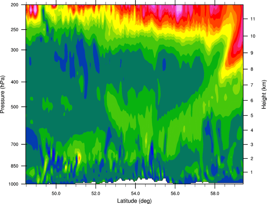Click the 200 pressure tick label
This screenshot has width=267, height=204.
(14, 5)
